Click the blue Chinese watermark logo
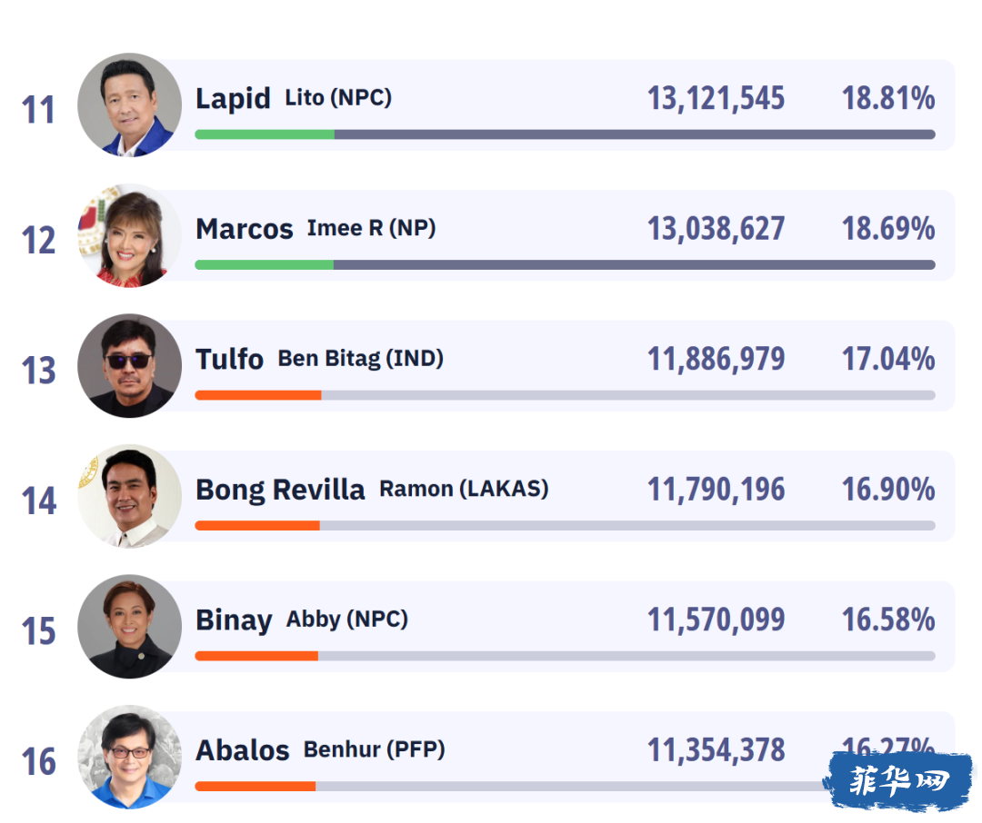Viewport: 982px width, 823px height. point(899,781)
